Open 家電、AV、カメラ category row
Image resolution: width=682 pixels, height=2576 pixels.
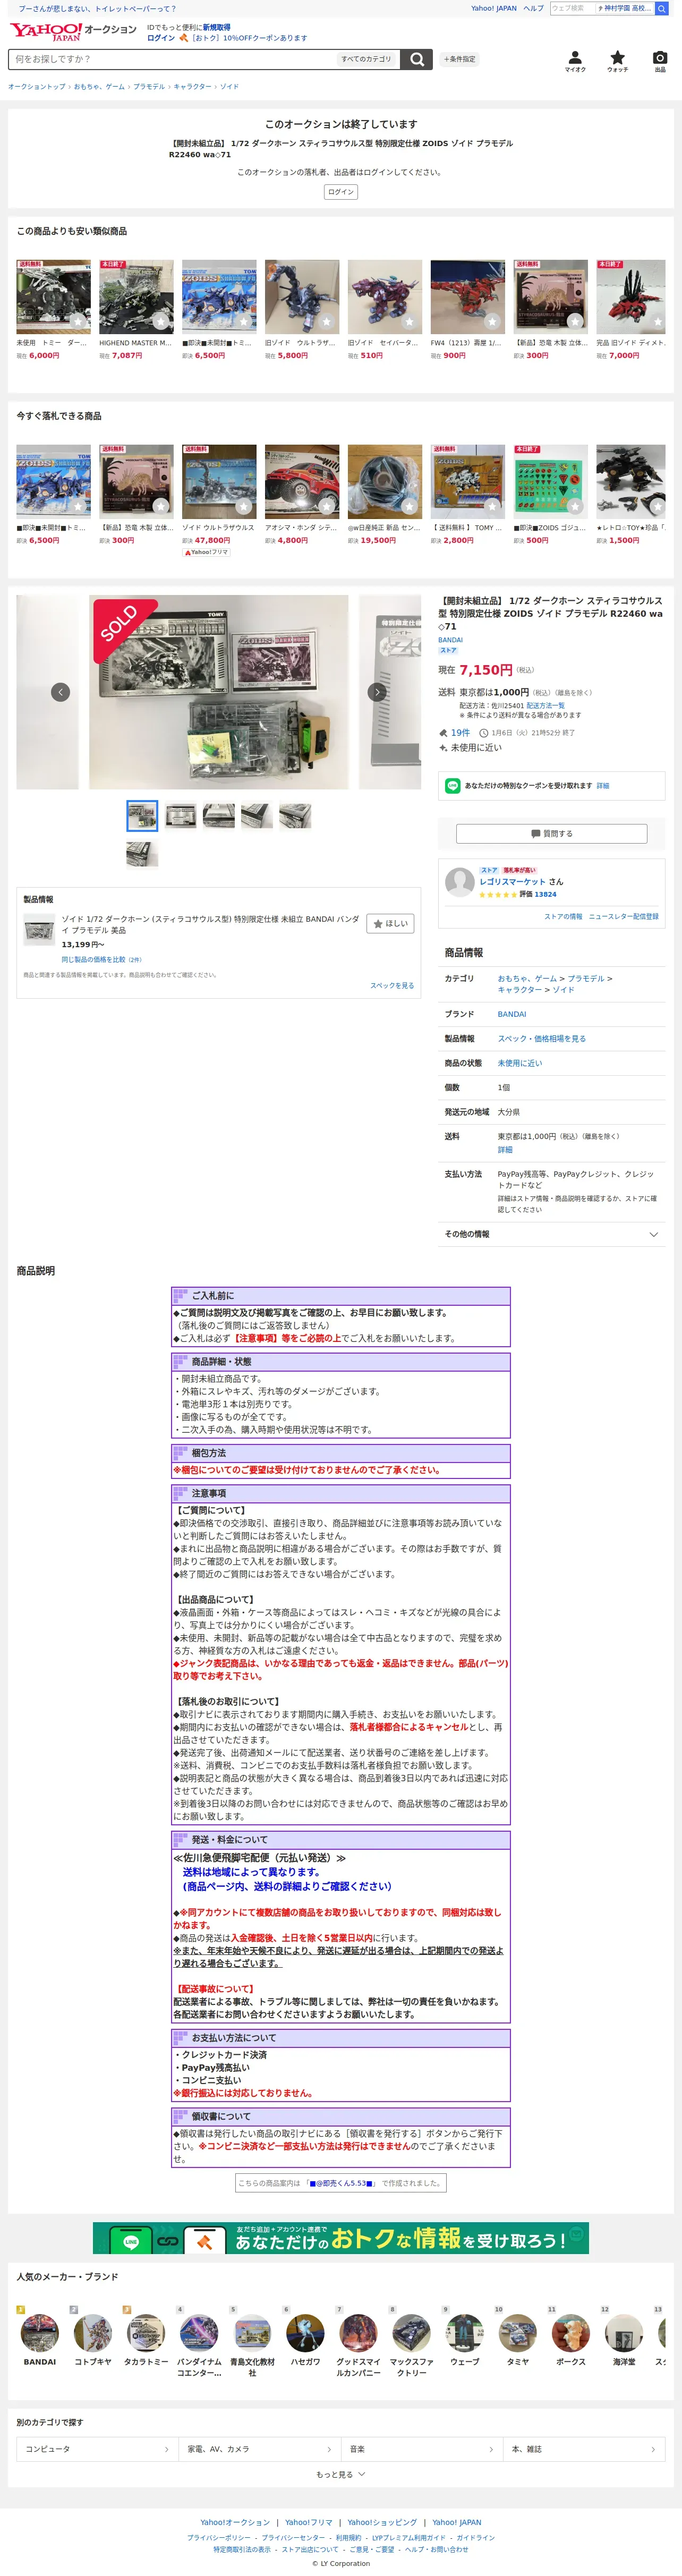point(260,2449)
